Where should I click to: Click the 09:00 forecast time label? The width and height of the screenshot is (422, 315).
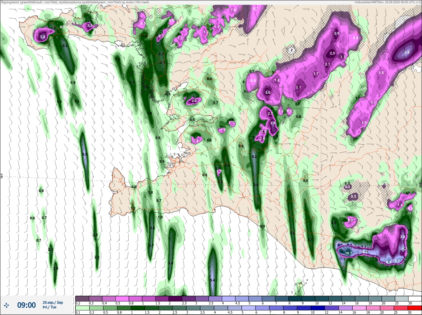tap(26, 305)
